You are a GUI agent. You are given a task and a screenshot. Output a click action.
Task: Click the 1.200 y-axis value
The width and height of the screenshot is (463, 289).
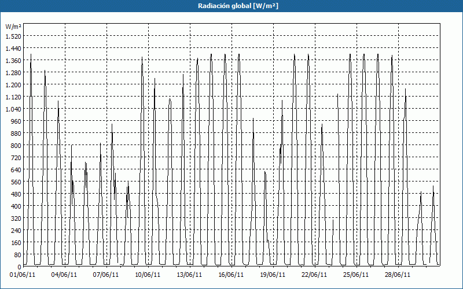13,84
